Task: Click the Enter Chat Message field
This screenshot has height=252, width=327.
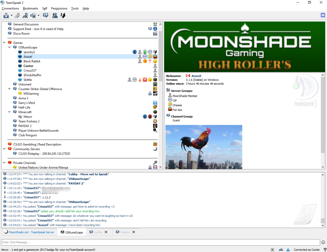Action: tap(161, 242)
